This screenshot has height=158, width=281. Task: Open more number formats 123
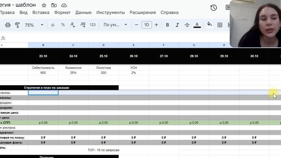tap(93, 25)
